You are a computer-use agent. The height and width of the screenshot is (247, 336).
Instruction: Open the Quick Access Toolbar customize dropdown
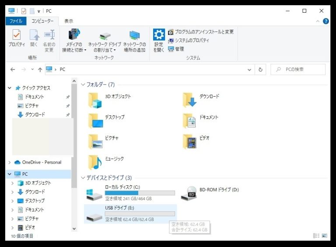tap(39, 11)
